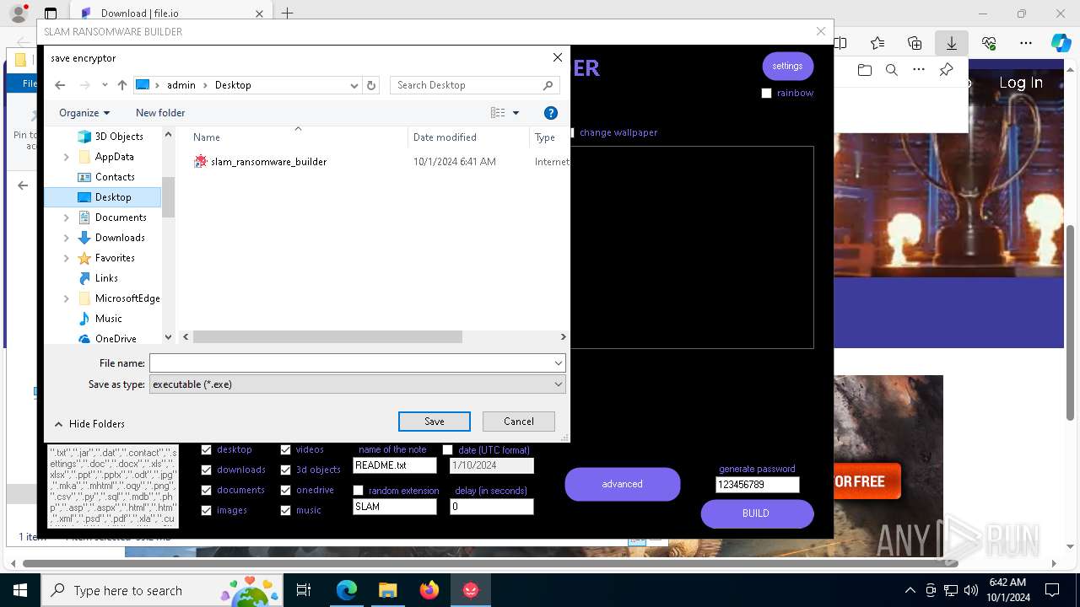This screenshot has height=607, width=1080.
Task: Expand the AppData tree node
Action: [x=67, y=157]
